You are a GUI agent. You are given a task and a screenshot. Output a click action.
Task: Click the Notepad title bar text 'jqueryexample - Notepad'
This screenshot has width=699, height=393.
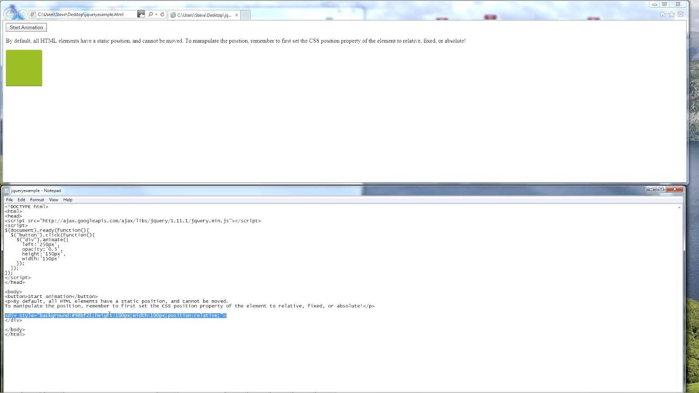(x=36, y=190)
